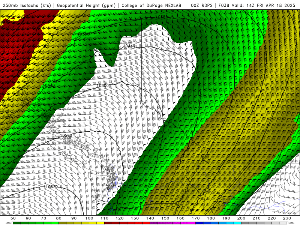Click the 10500 height contour label
Screen dimensions: 300x225
pyautogui.click(x=103, y=85)
